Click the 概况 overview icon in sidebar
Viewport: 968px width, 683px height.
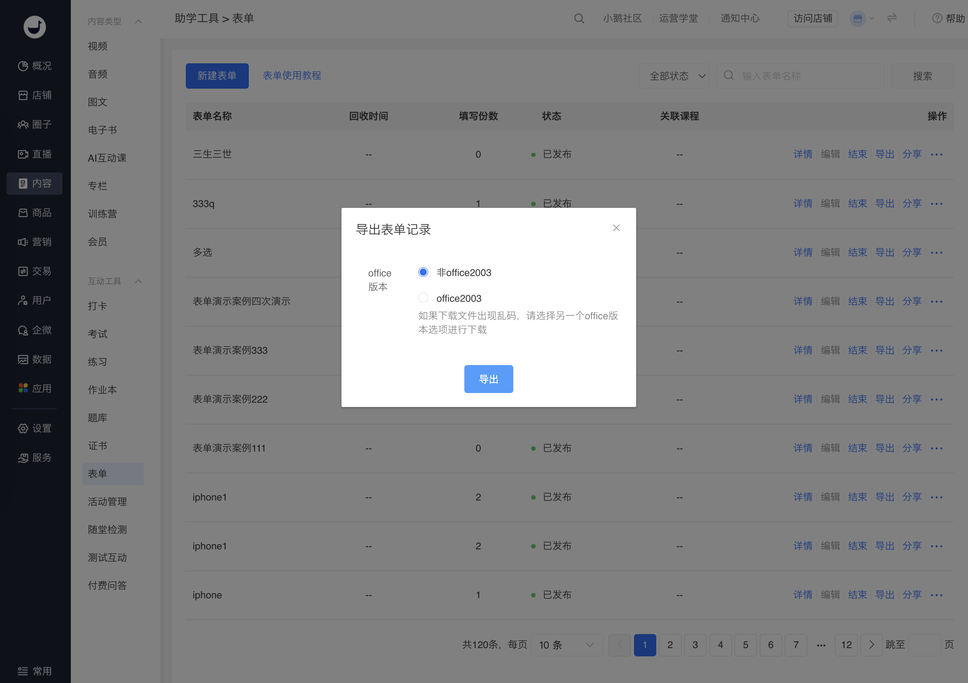[x=23, y=66]
